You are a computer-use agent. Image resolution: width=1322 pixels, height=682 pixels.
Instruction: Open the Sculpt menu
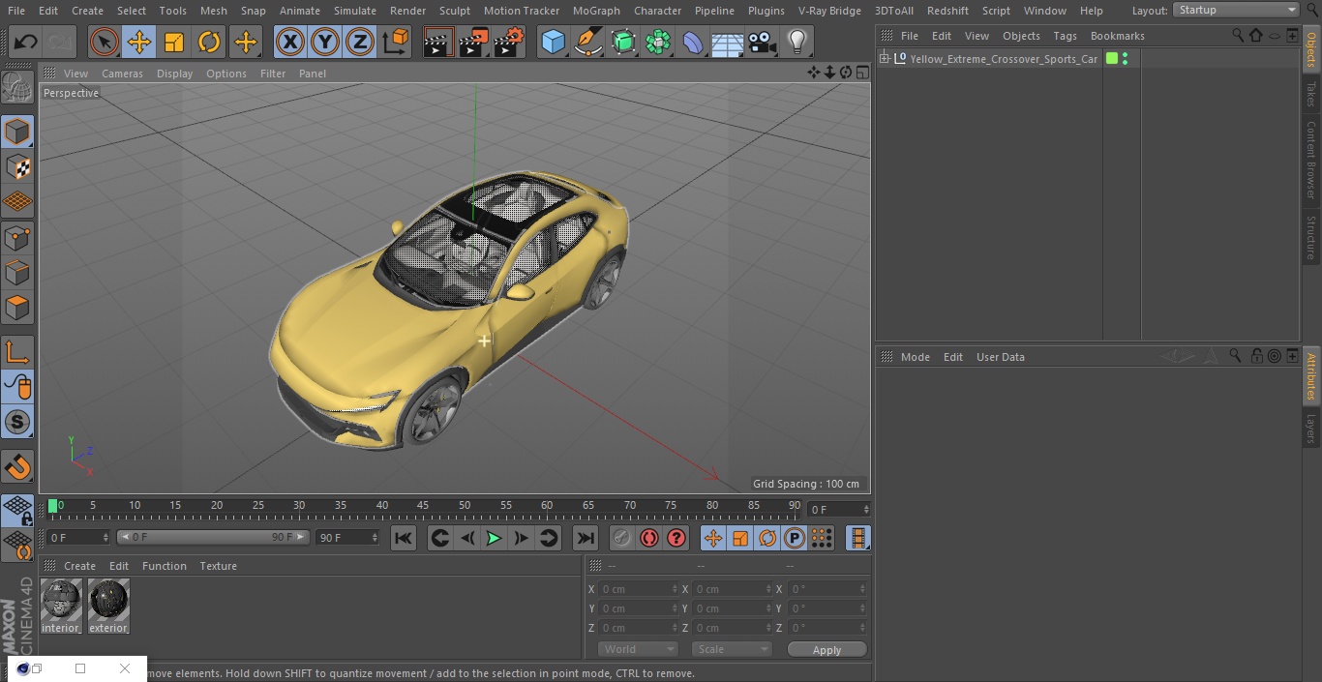coord(454,11)
